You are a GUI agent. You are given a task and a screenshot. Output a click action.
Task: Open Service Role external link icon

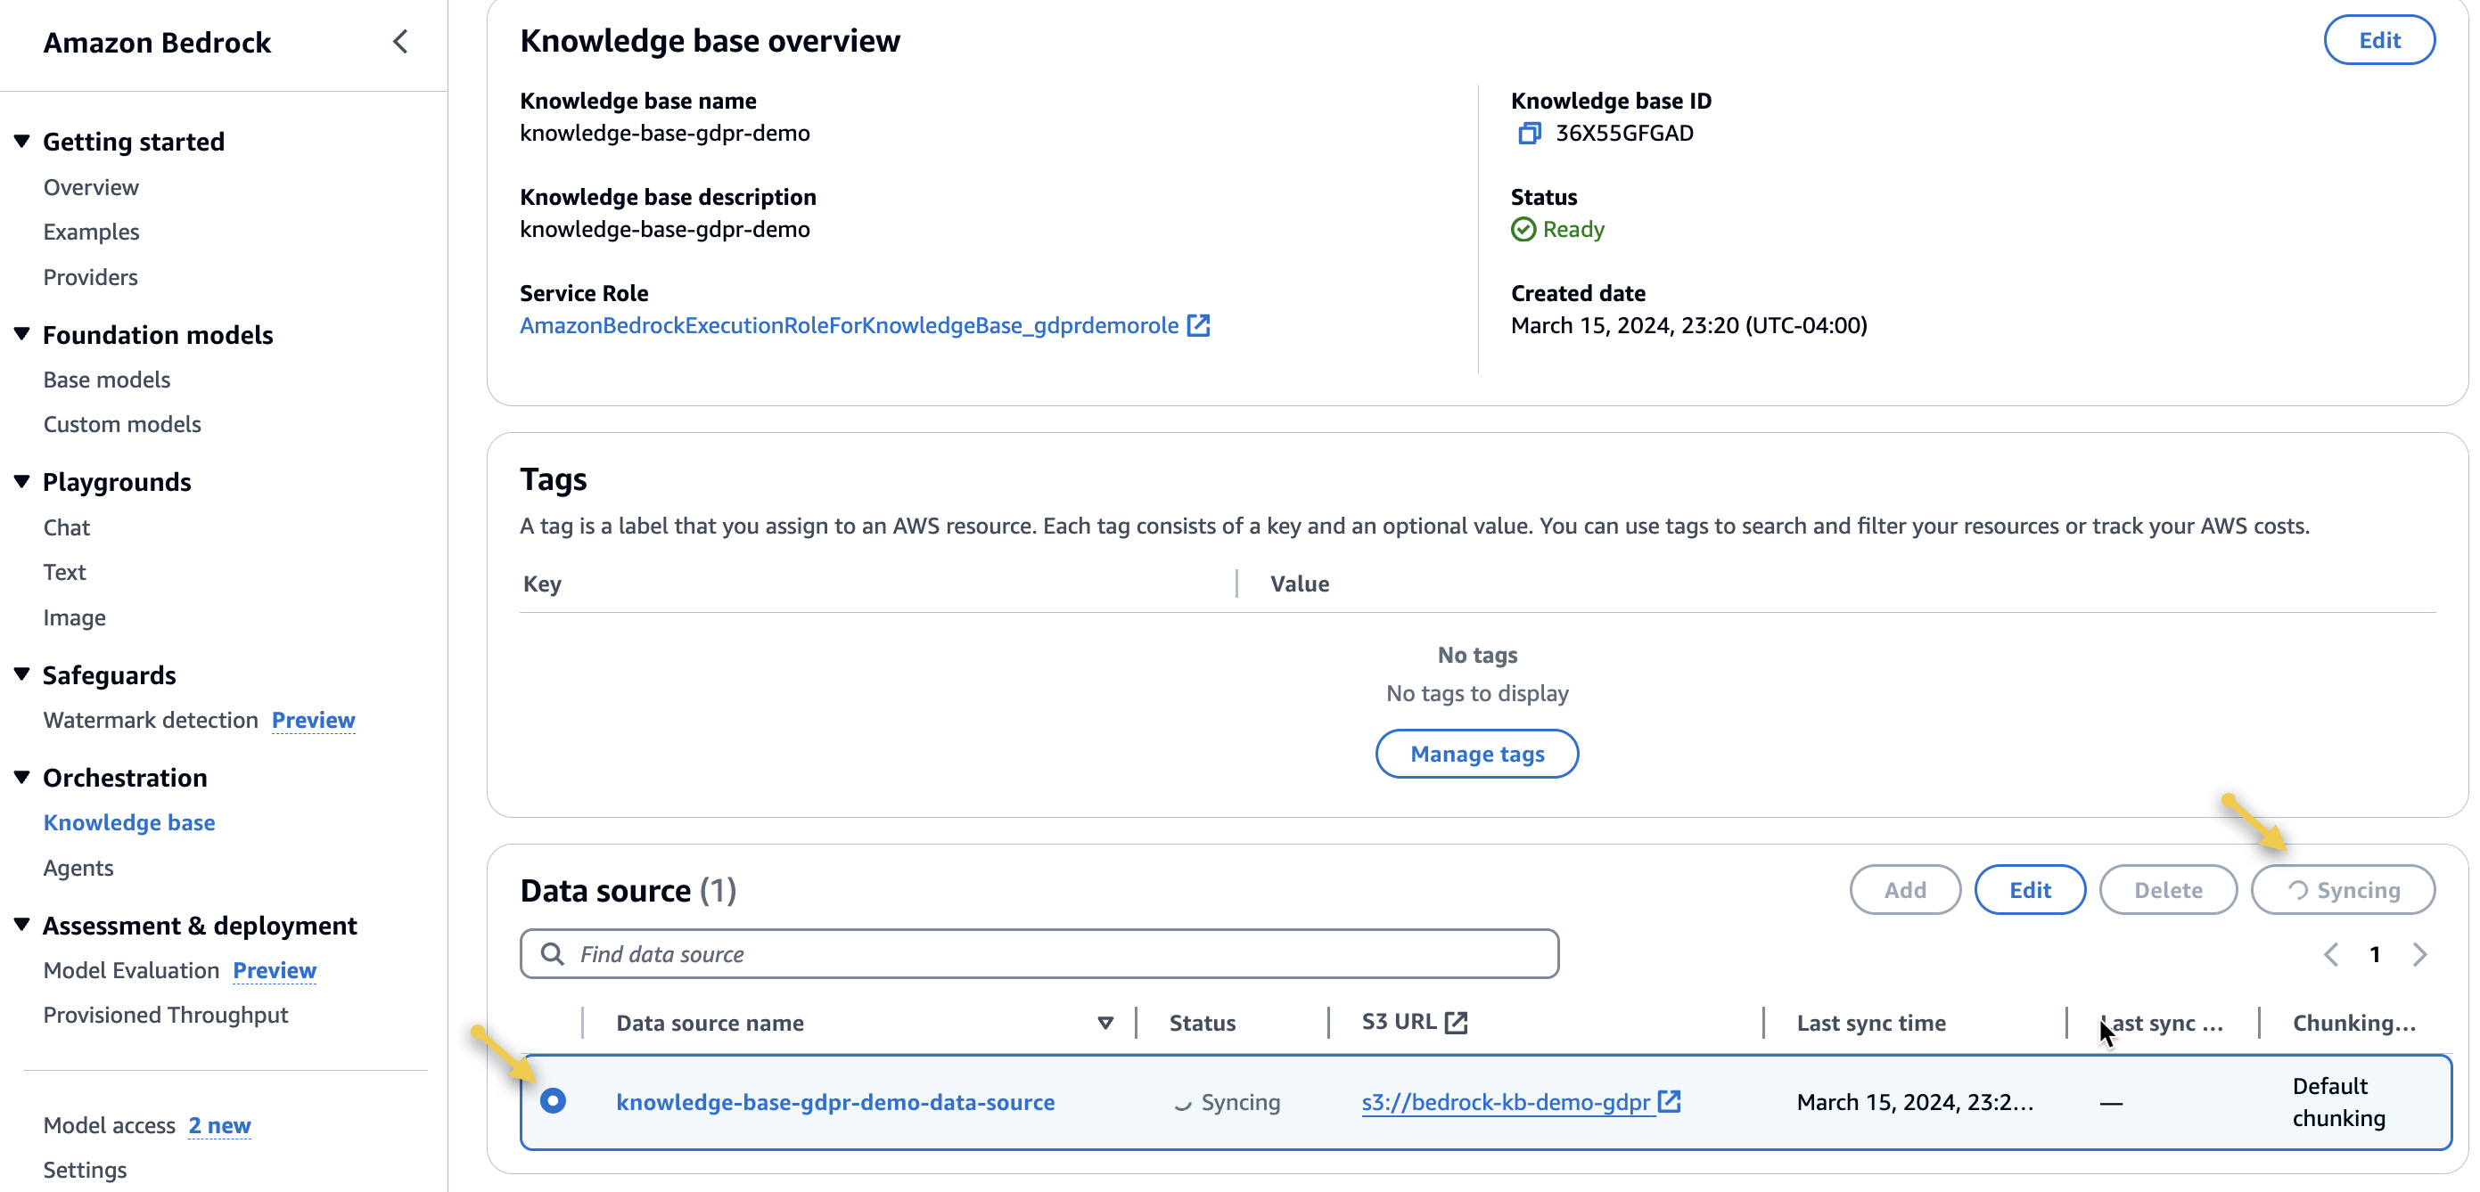[1199, 325]
